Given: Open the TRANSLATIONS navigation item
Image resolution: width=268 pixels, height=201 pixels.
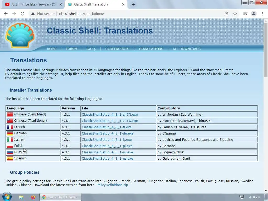Looking at the screenshot, I should [151, 49].
